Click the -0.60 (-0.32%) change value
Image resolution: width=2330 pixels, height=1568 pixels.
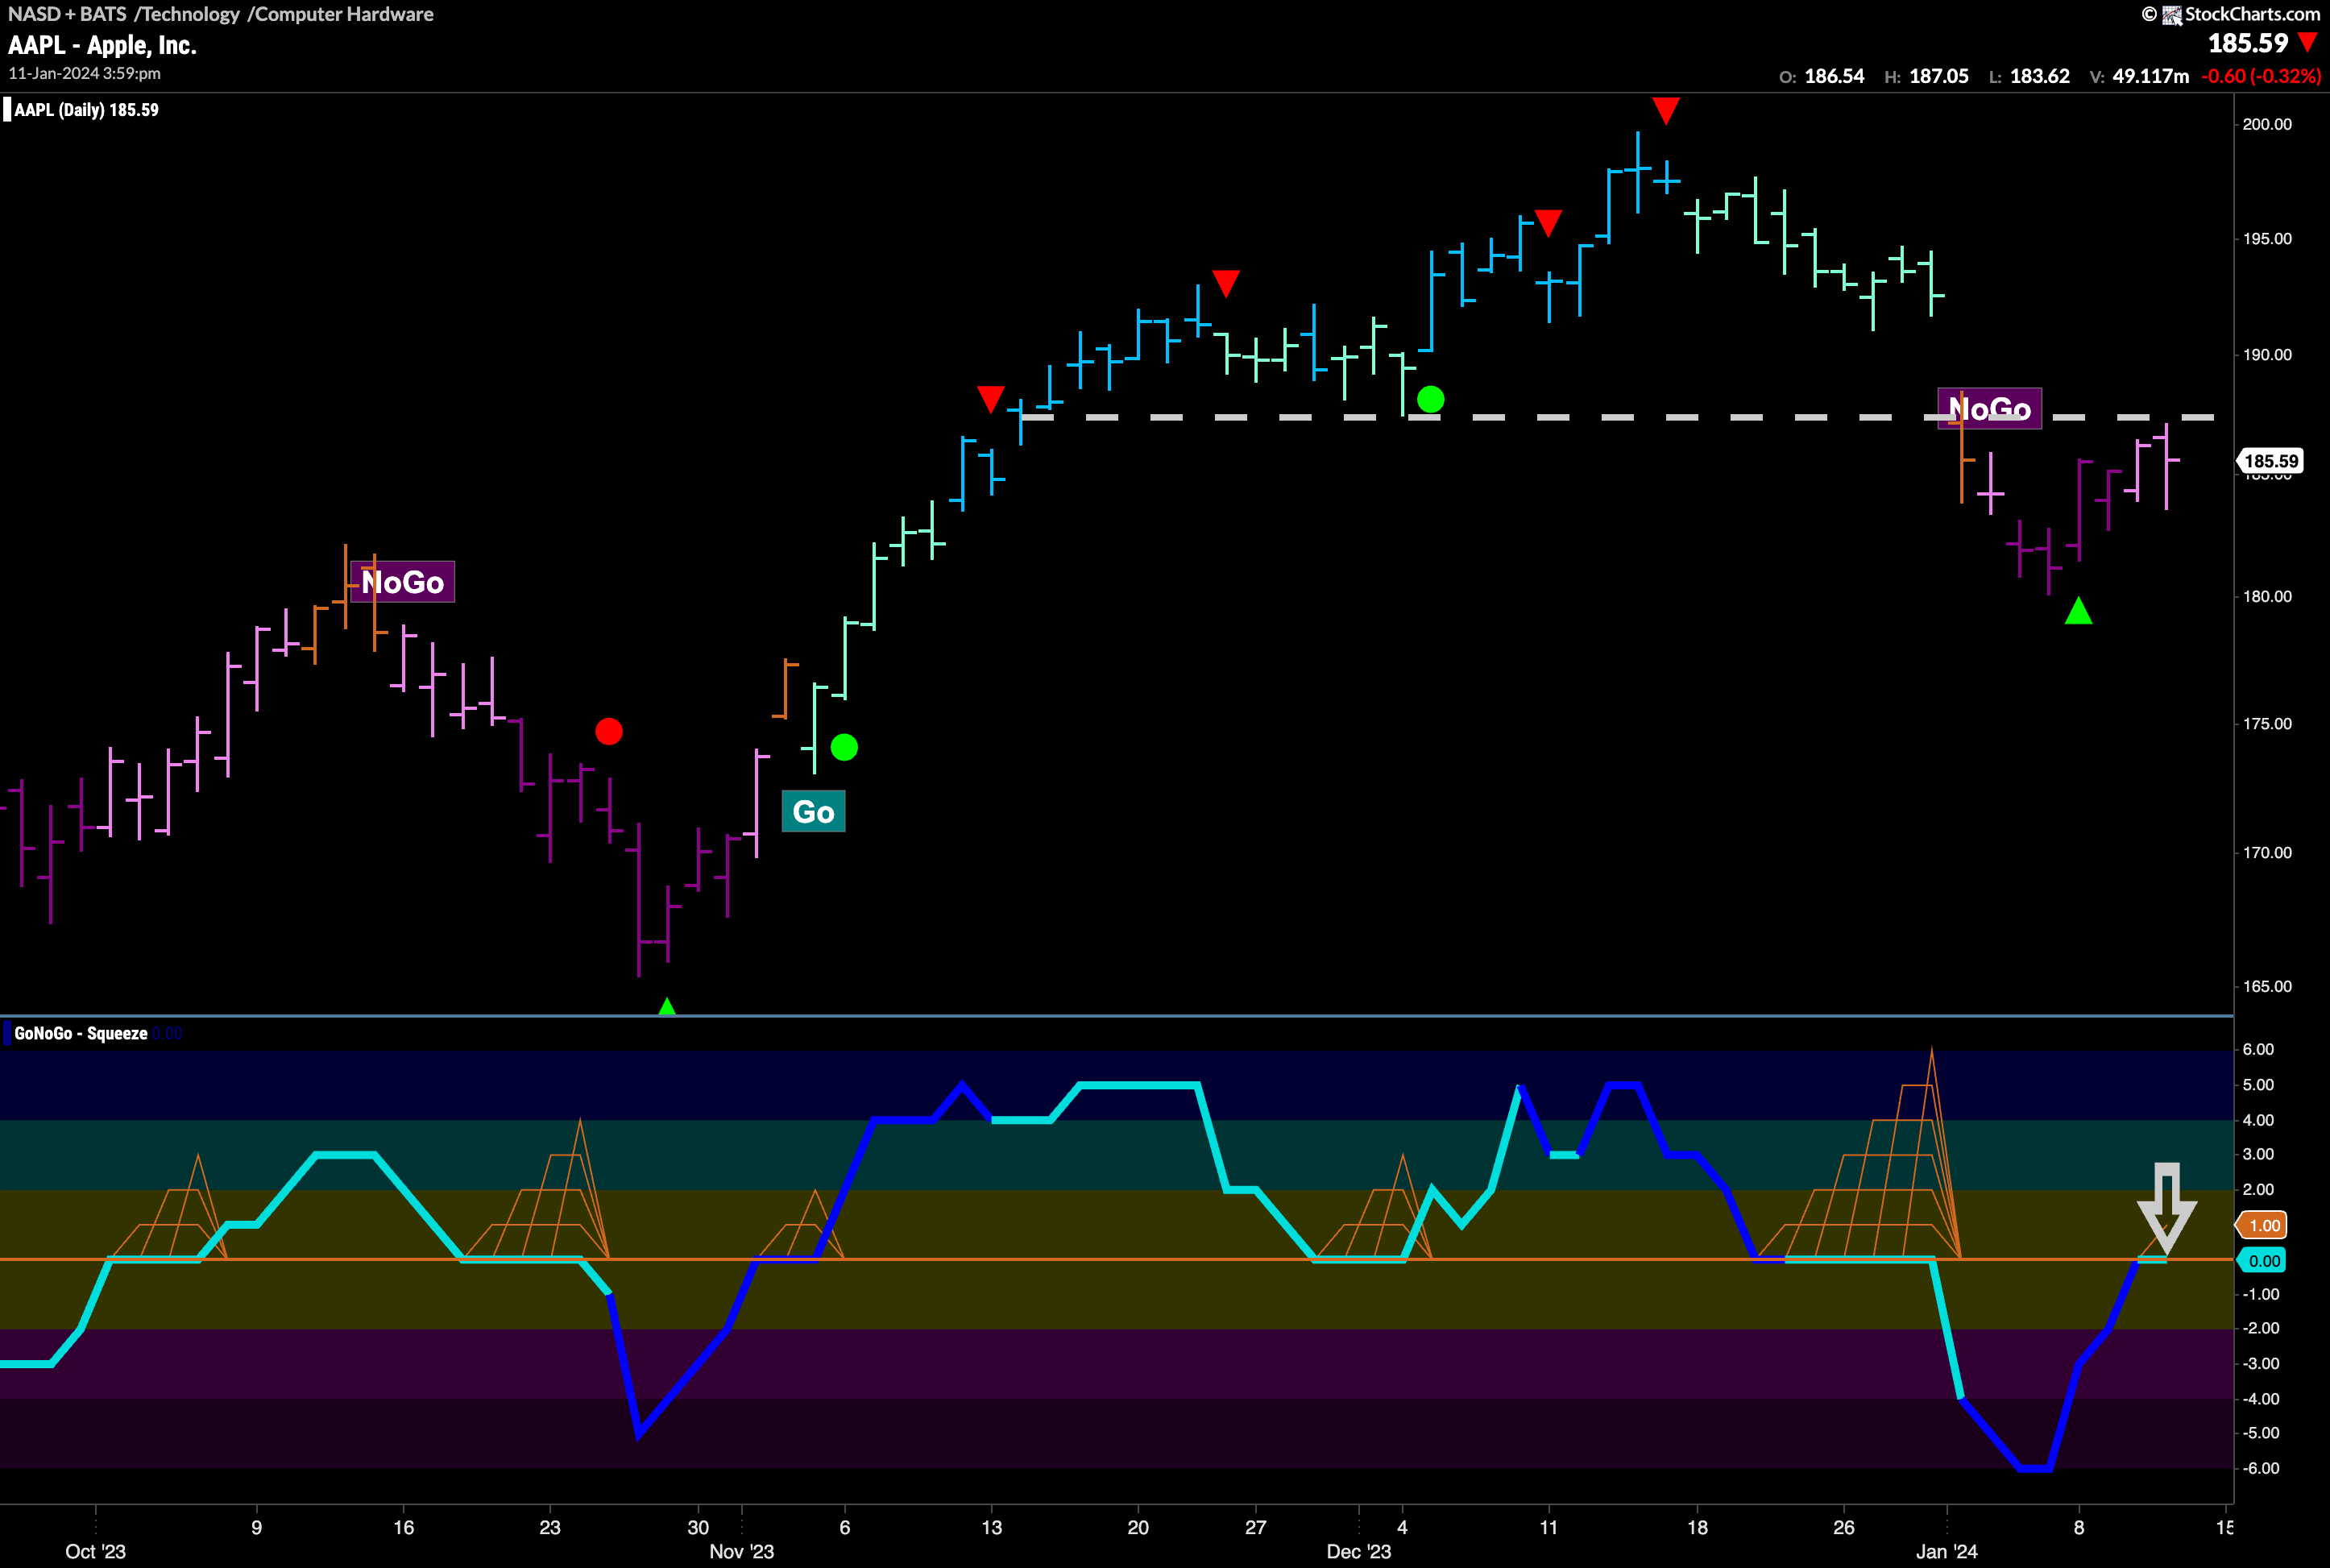point(2261,76)
